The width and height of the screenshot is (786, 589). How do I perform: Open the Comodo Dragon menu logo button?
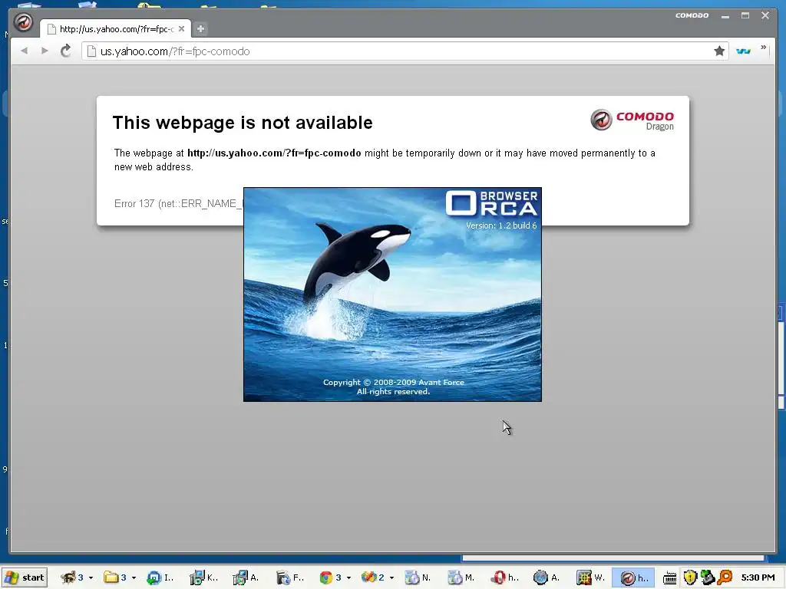(23, 22)
